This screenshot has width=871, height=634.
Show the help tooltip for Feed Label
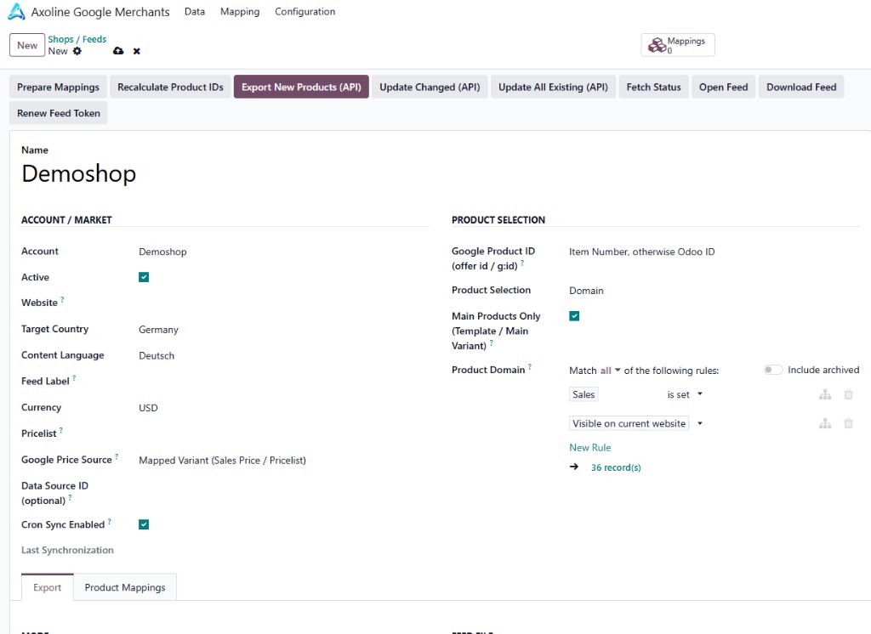[74, 377]
